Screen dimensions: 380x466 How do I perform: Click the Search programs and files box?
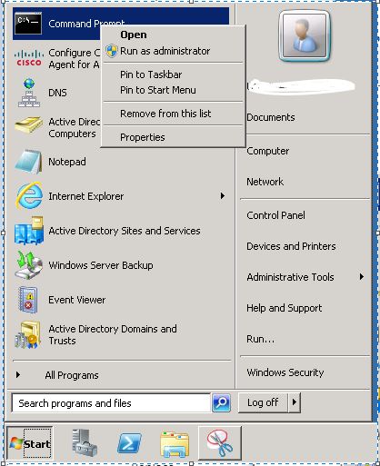pyautogui.click(x=111, y=403)
